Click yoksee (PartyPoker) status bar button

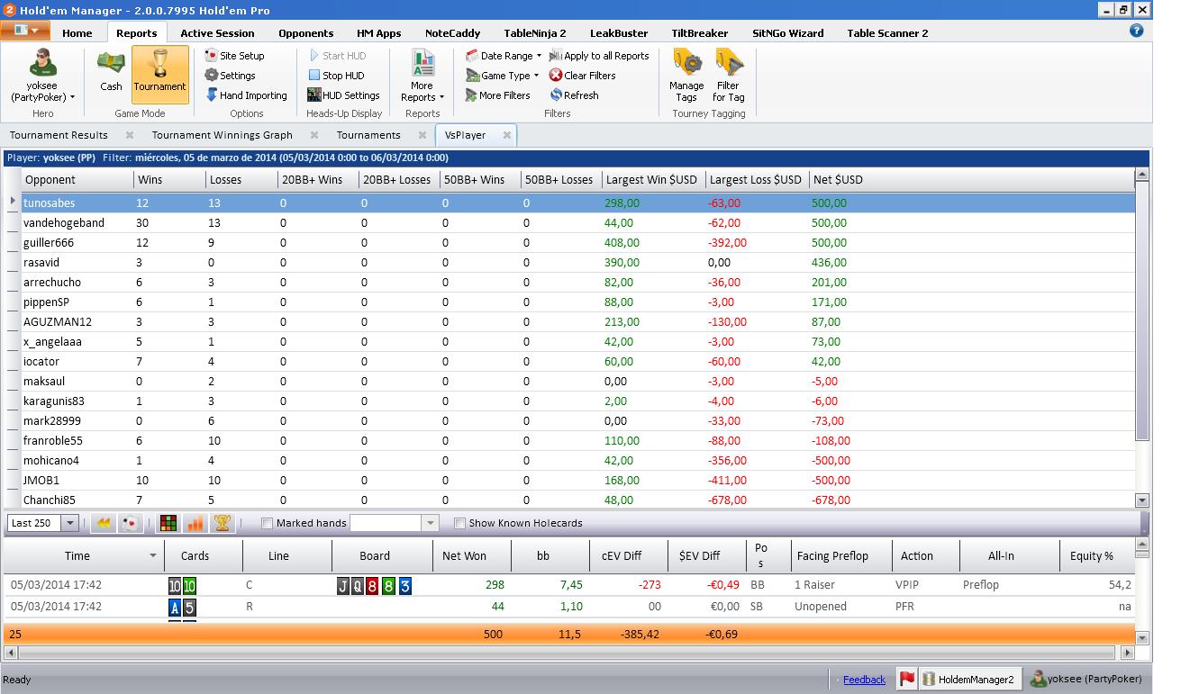(1087, 680)
